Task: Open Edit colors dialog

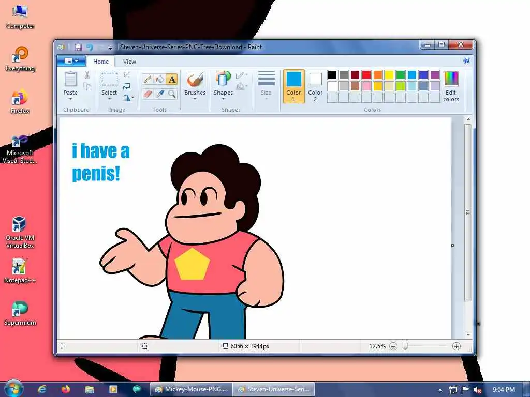Action: coord(451,87)
